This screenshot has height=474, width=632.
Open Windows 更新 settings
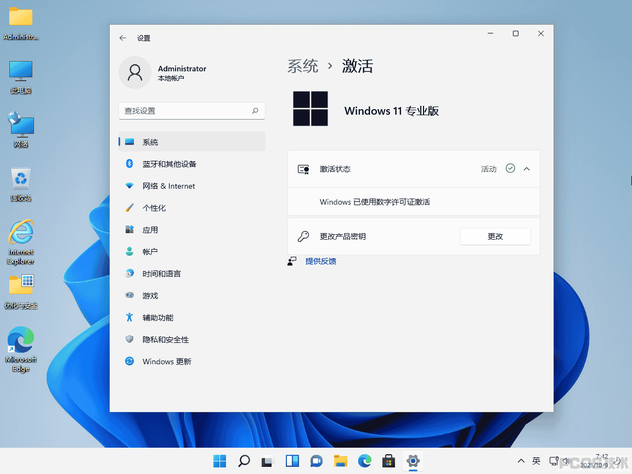pyautogui.click(x=192, y=362)
